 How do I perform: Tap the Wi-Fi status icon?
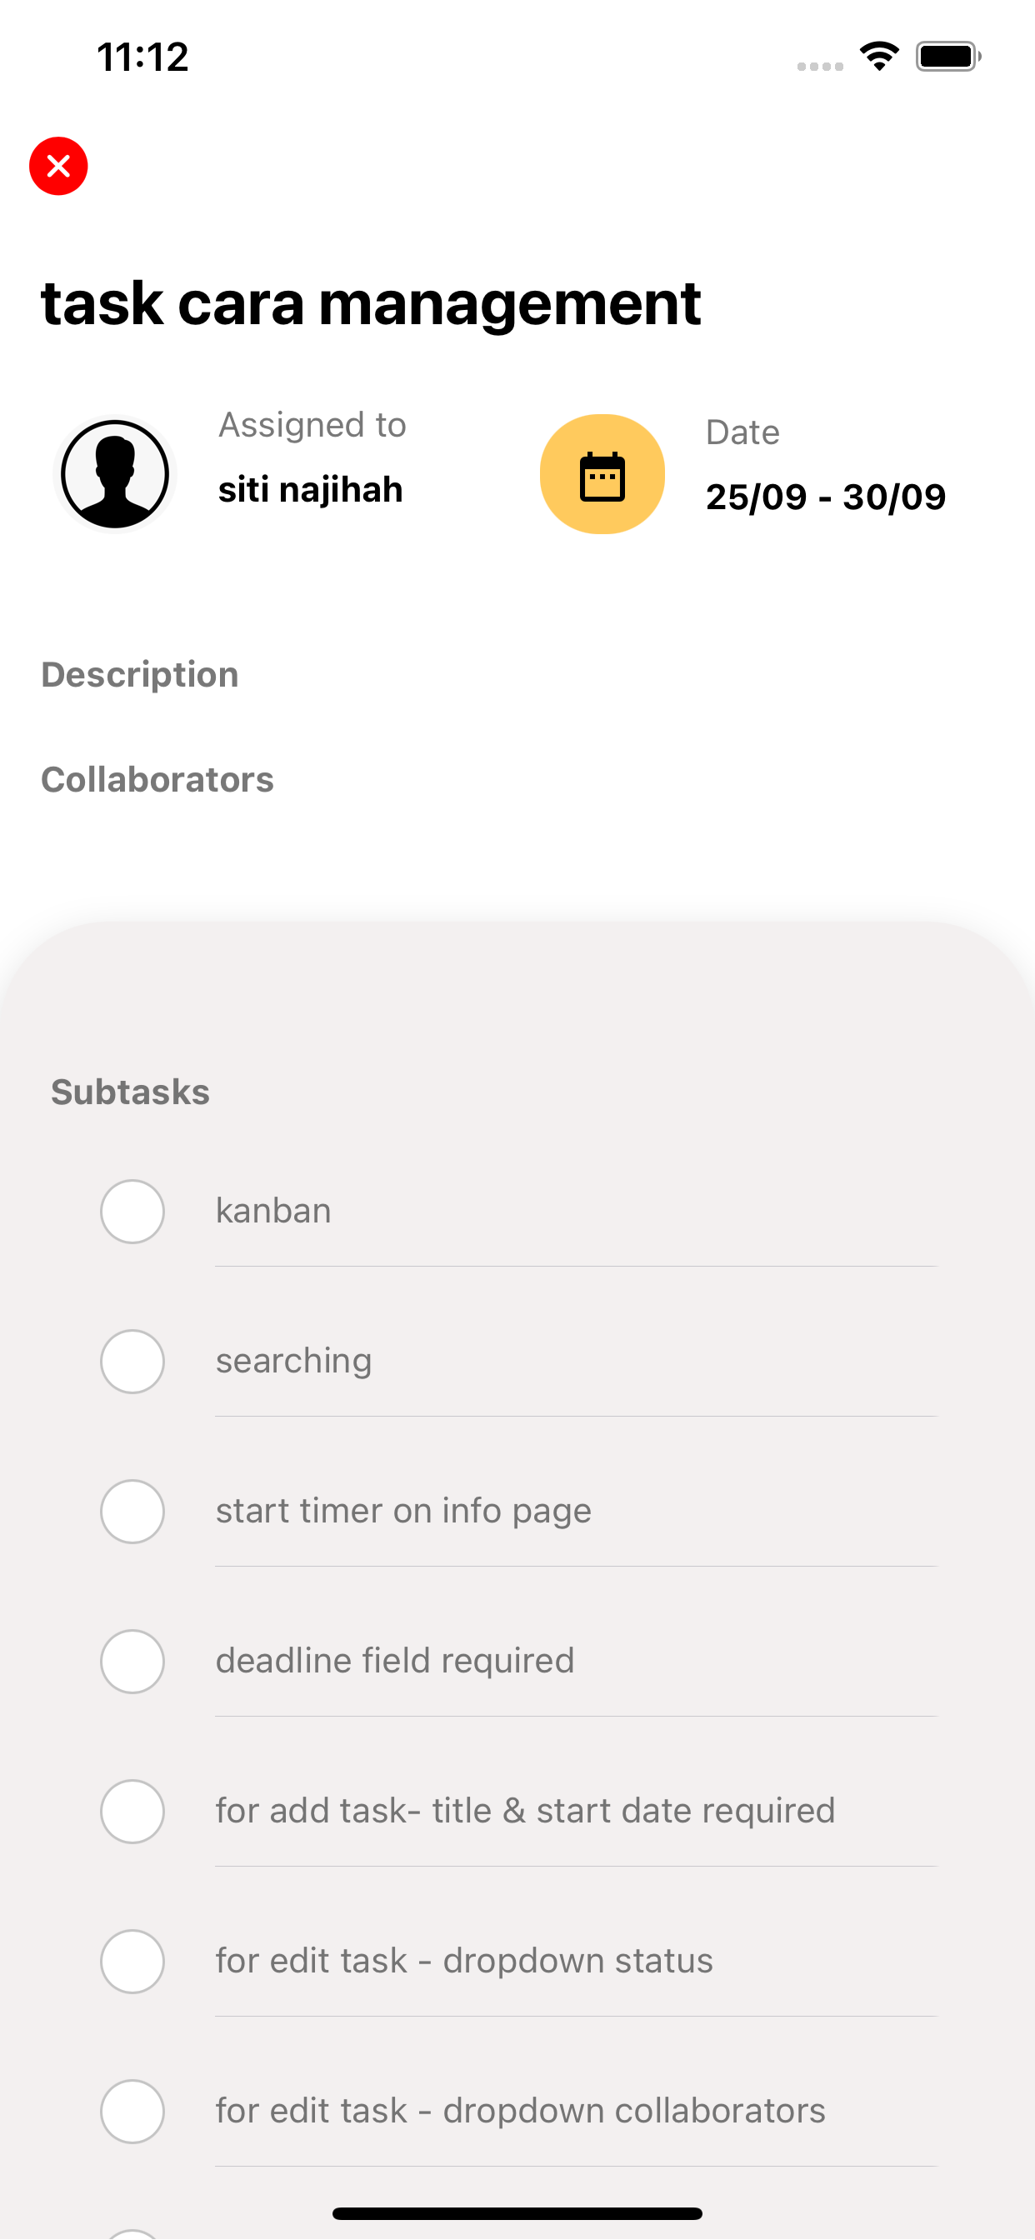click(x=878, y=57)
